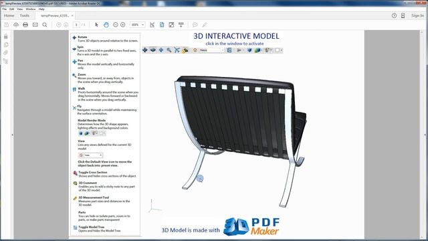Go to next page arrow icon
Viewport: 428px width, 241px height.
click(x=66, y=25)
